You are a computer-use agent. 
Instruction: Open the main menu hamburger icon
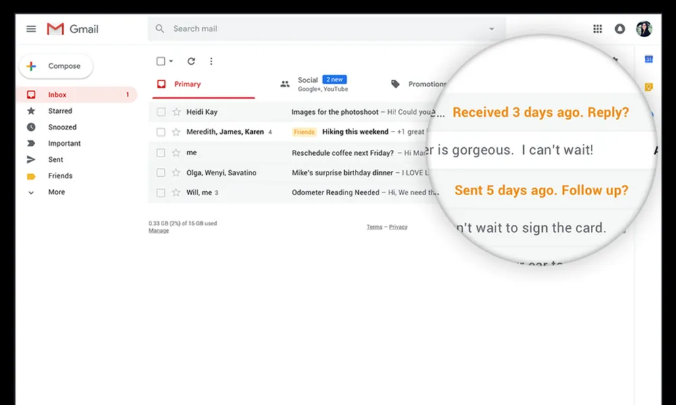coord(31,29)
